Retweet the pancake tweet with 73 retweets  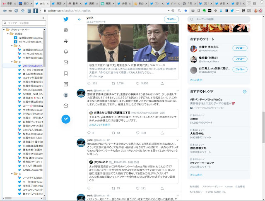coord(113,188)
